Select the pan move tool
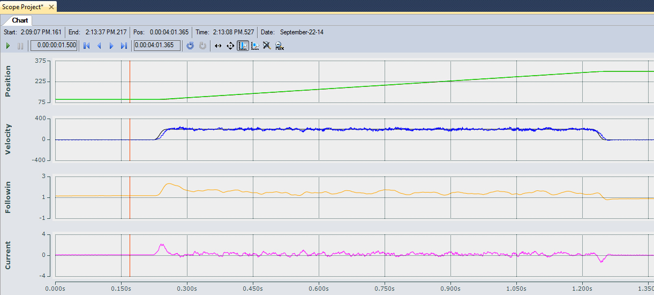The width and height of the screenshot is (654, 295). point(230,46)
